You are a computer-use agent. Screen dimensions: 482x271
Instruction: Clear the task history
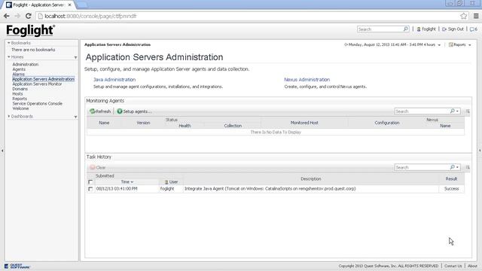point(97,167)
